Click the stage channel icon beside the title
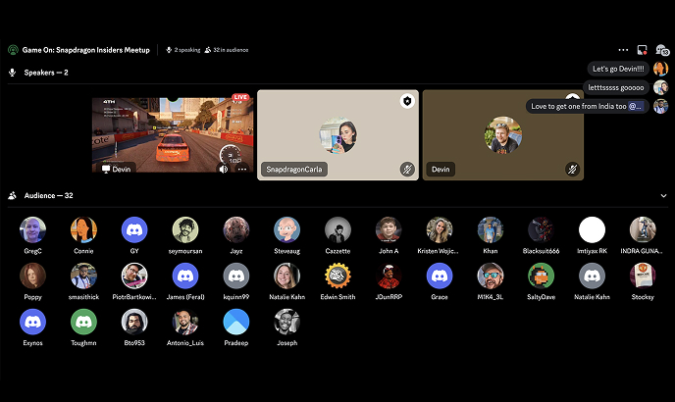 (13, 50)
